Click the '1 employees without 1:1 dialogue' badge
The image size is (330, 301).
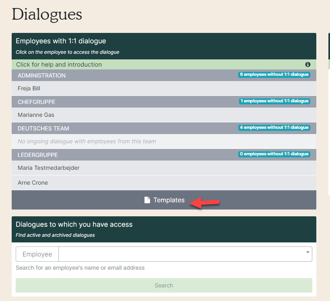point(274,101)
